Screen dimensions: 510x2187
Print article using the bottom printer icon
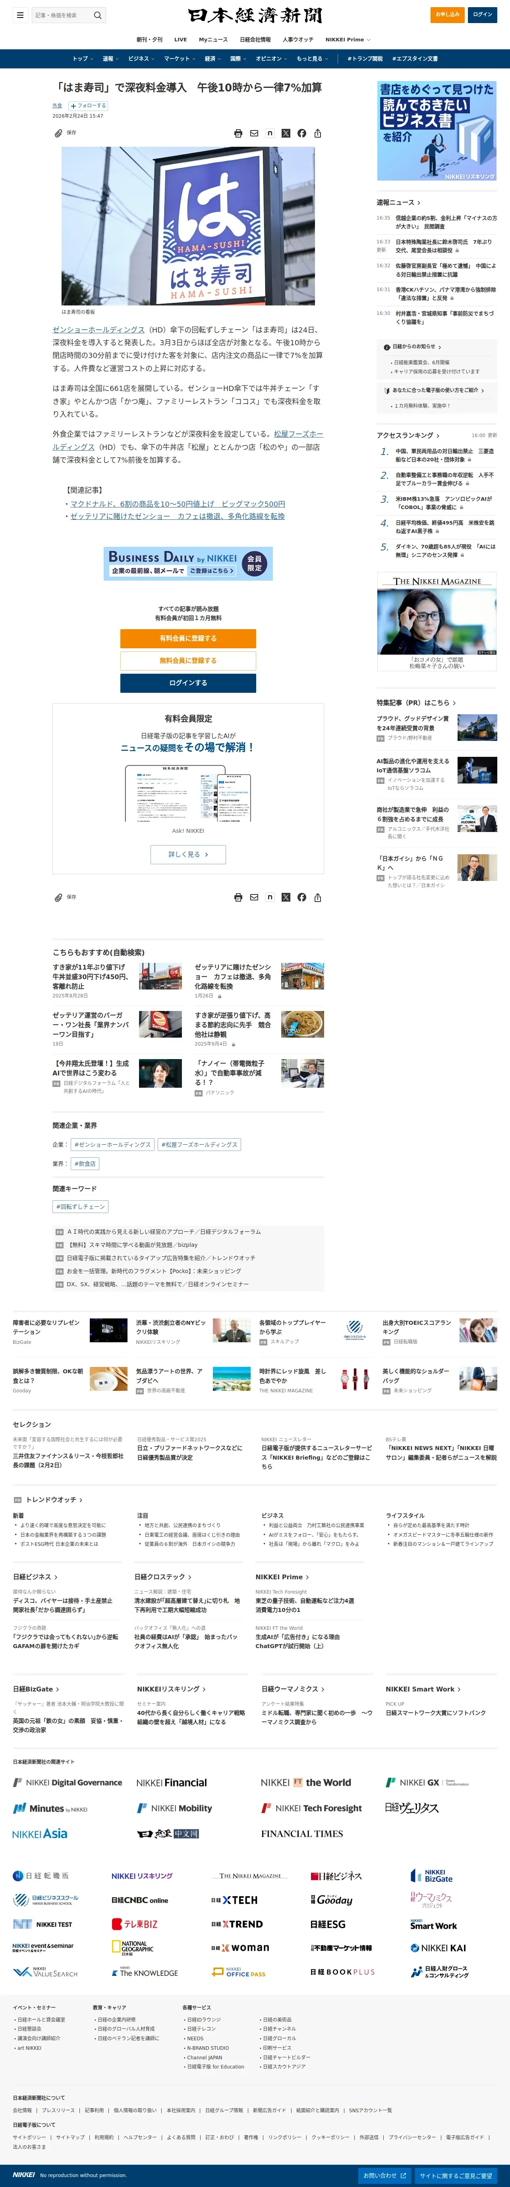click(x=238, y=896)
